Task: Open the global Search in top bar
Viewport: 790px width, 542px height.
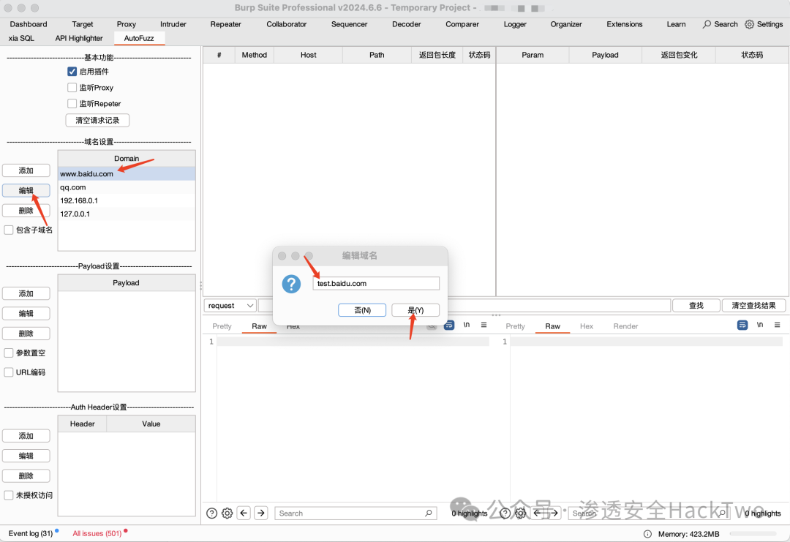Action: tap(720, 24)
